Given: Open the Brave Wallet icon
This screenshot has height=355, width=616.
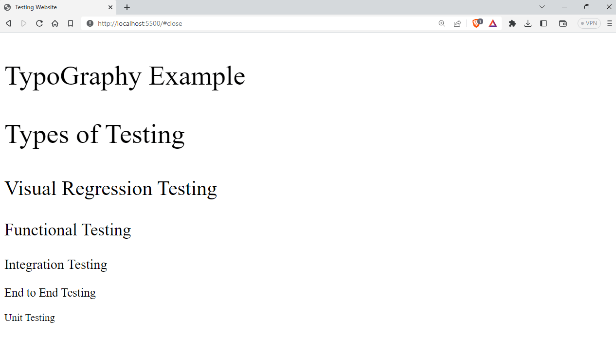Looking at the screenshot, I should 562,23.
